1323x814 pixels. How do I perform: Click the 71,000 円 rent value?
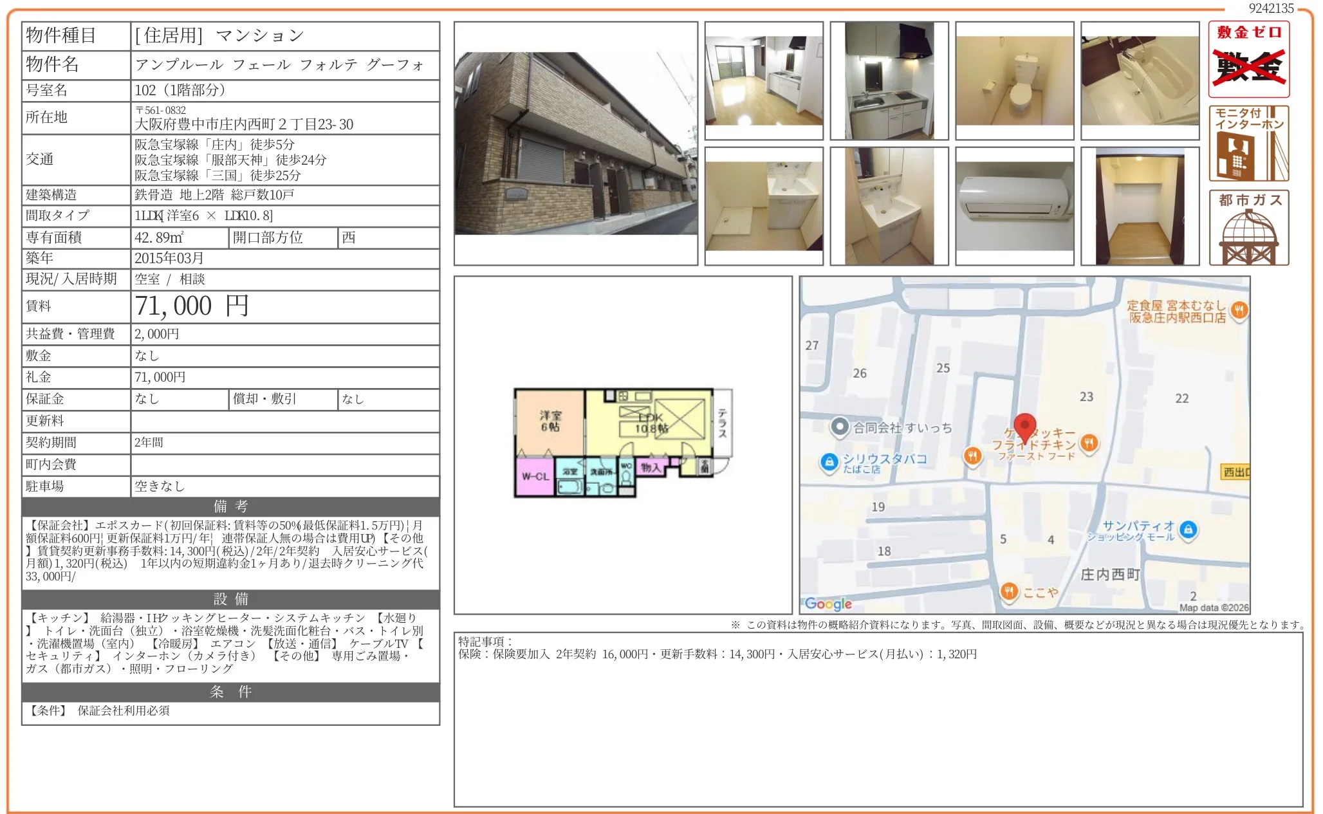(x=192, y=306)
